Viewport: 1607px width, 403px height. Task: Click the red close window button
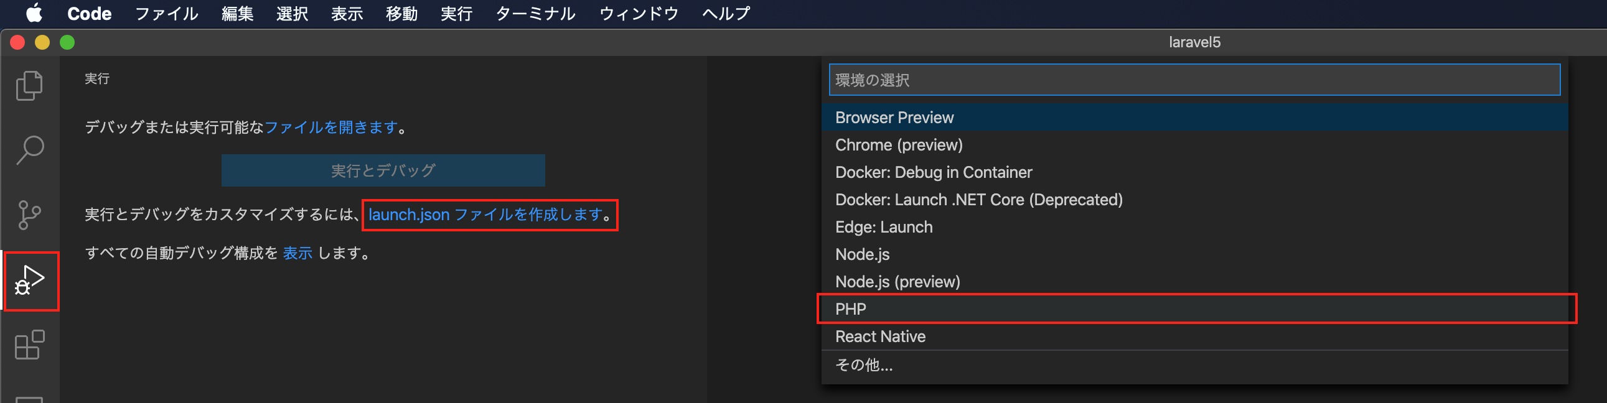pyautogui.click(x=17, y=42)
